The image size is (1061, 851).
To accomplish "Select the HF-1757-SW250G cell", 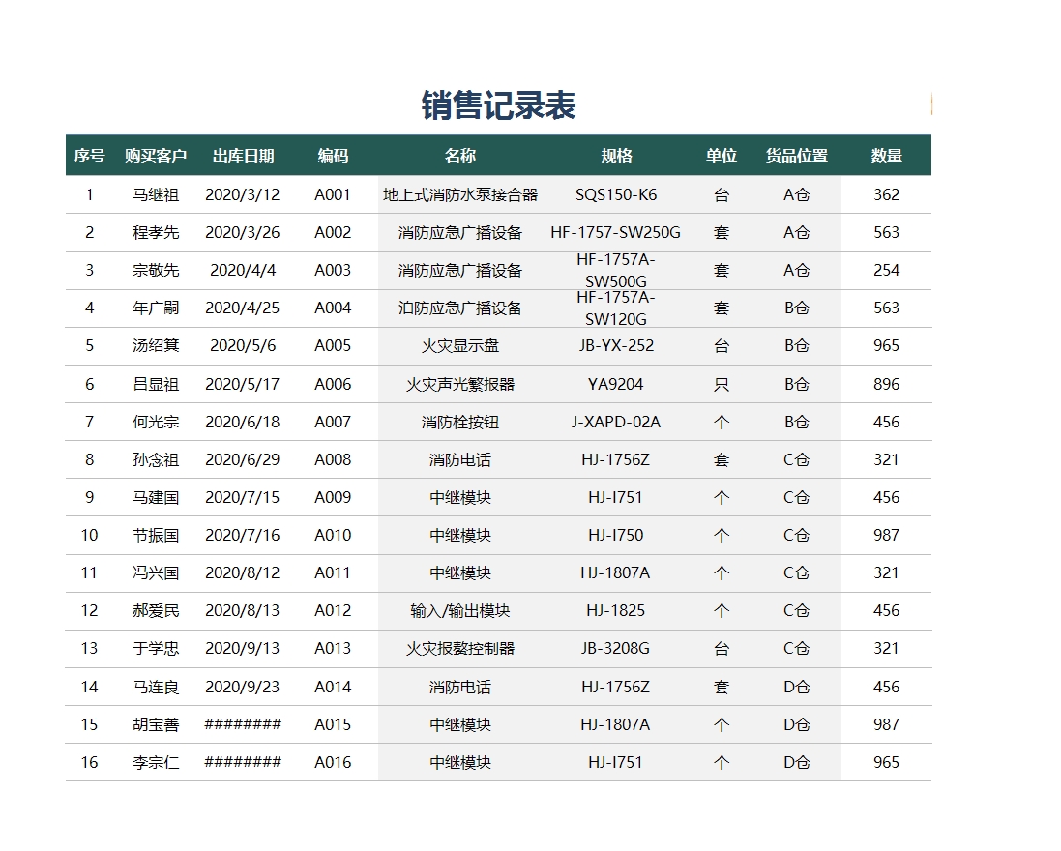I will (616, 232).
